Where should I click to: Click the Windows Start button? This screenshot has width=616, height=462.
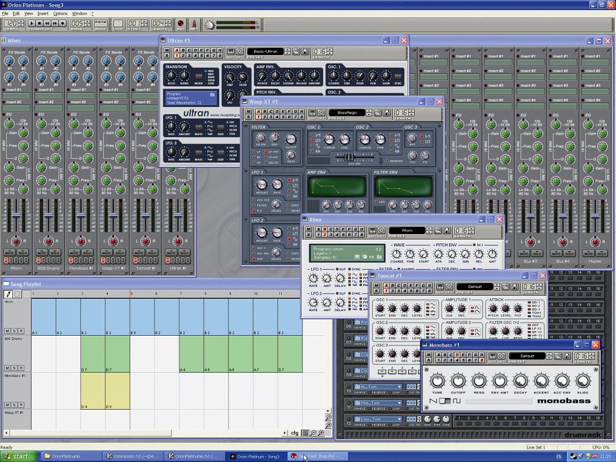coord(19,456)
